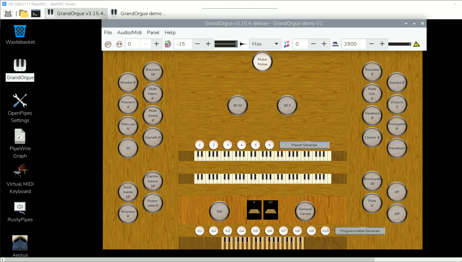Open the PipeWire Graph desktop icon

(20, 144)
